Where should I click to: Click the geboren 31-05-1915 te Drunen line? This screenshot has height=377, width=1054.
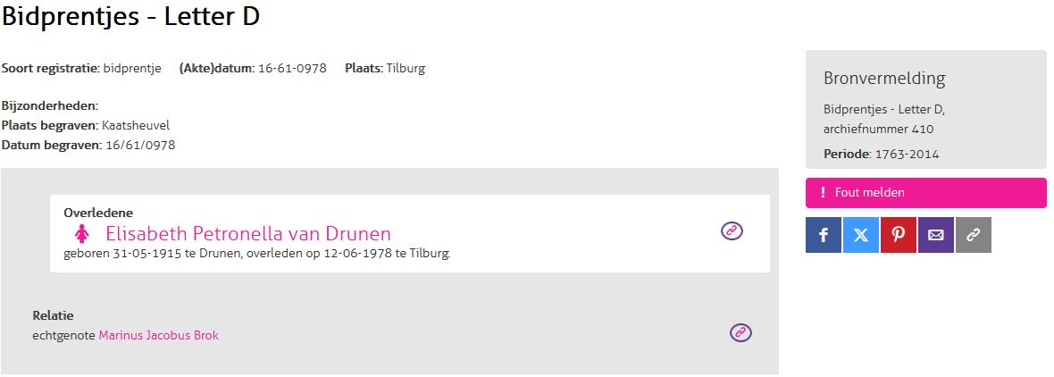click(256, 254)
